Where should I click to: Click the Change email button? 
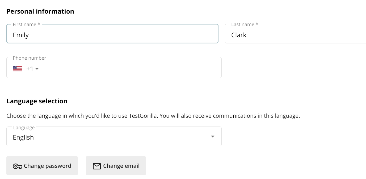pyautogui.click(x=116, y=166)
